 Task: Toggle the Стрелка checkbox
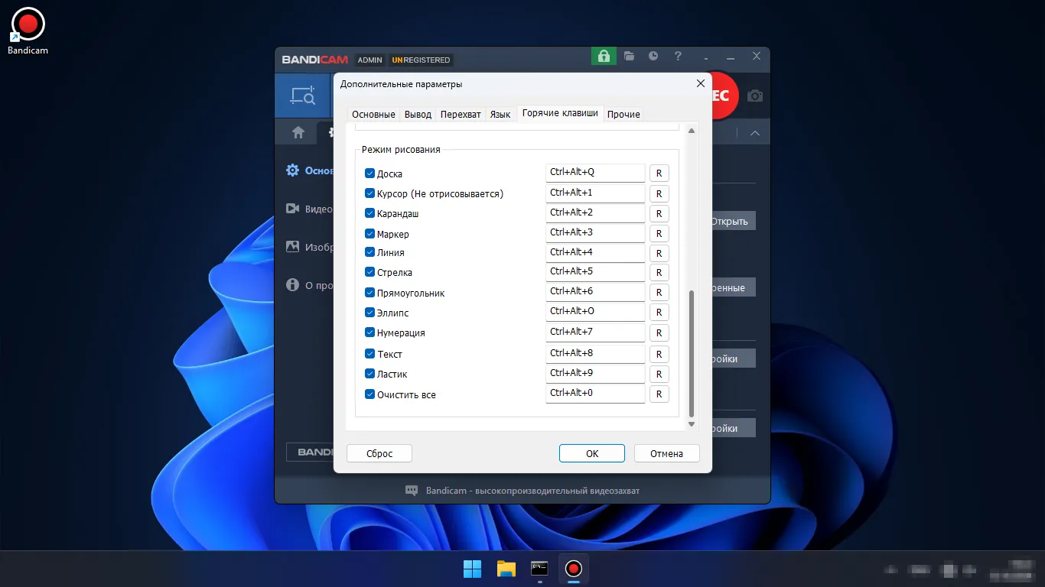point(369,272)
